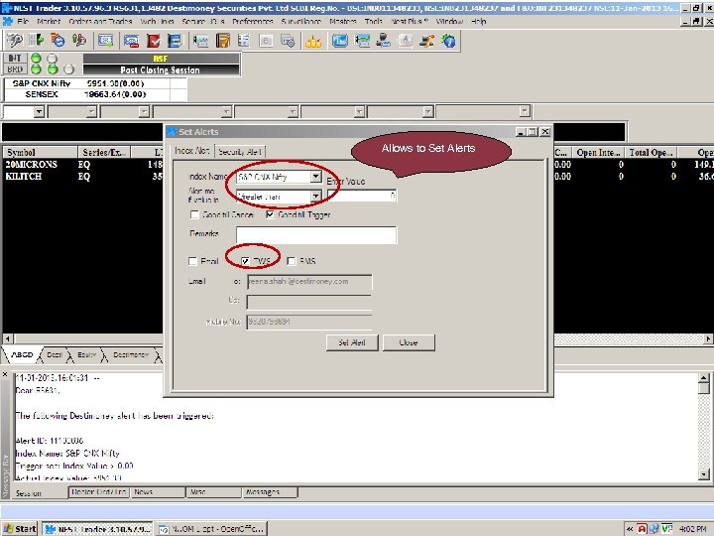Open the ABCD market watch tab

[x=22, y=354]
